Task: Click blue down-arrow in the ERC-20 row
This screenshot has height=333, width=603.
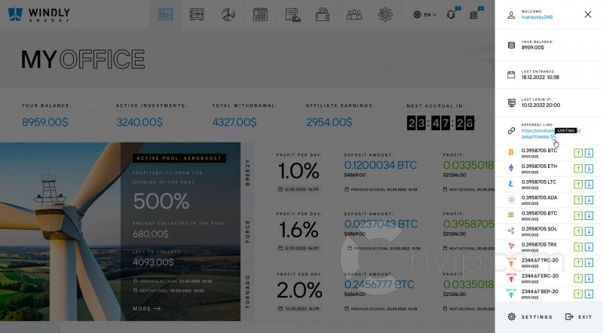Action: (589, 279)
